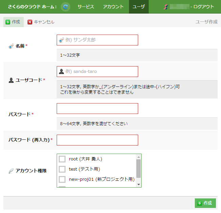Image resolution: width=221 pixels, height=213 pixels.
Task: Click the account list scroll up arrow
Action: 139,157
